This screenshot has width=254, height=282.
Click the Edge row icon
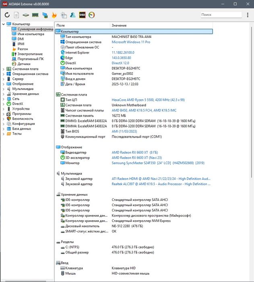click(x=62, y=58)
